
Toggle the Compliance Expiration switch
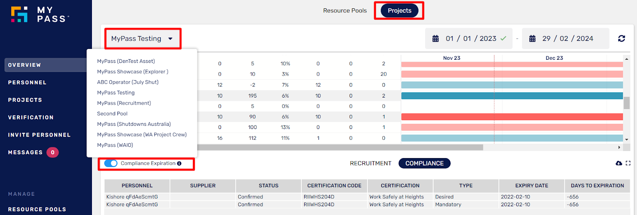[x=111, y=163]
